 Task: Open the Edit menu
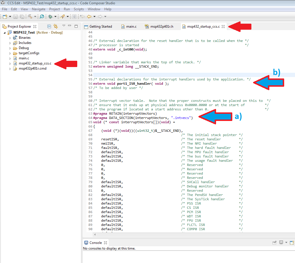tap(14, 9)
